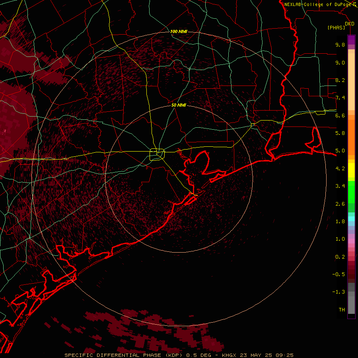358x358 pixels.
Task: Click the [PHAS] units label
Action: click(336, 28)
